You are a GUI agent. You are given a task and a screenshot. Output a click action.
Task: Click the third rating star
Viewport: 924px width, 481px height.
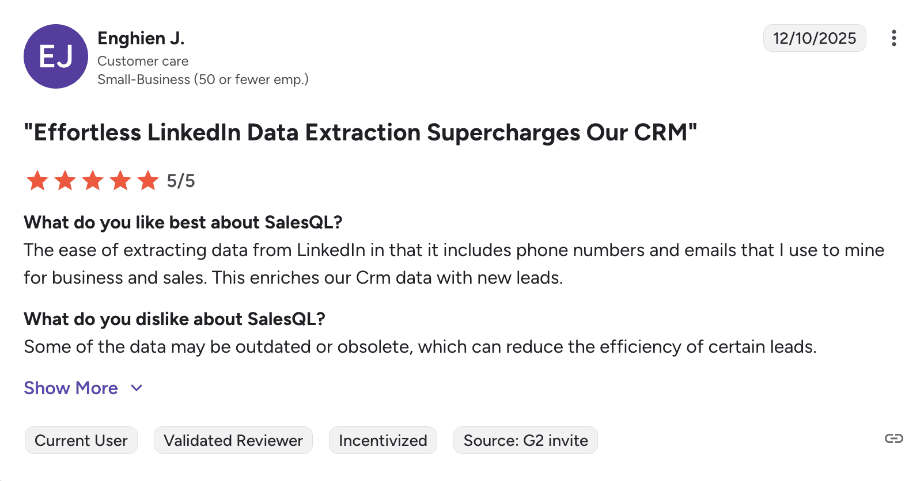(93, 181)
